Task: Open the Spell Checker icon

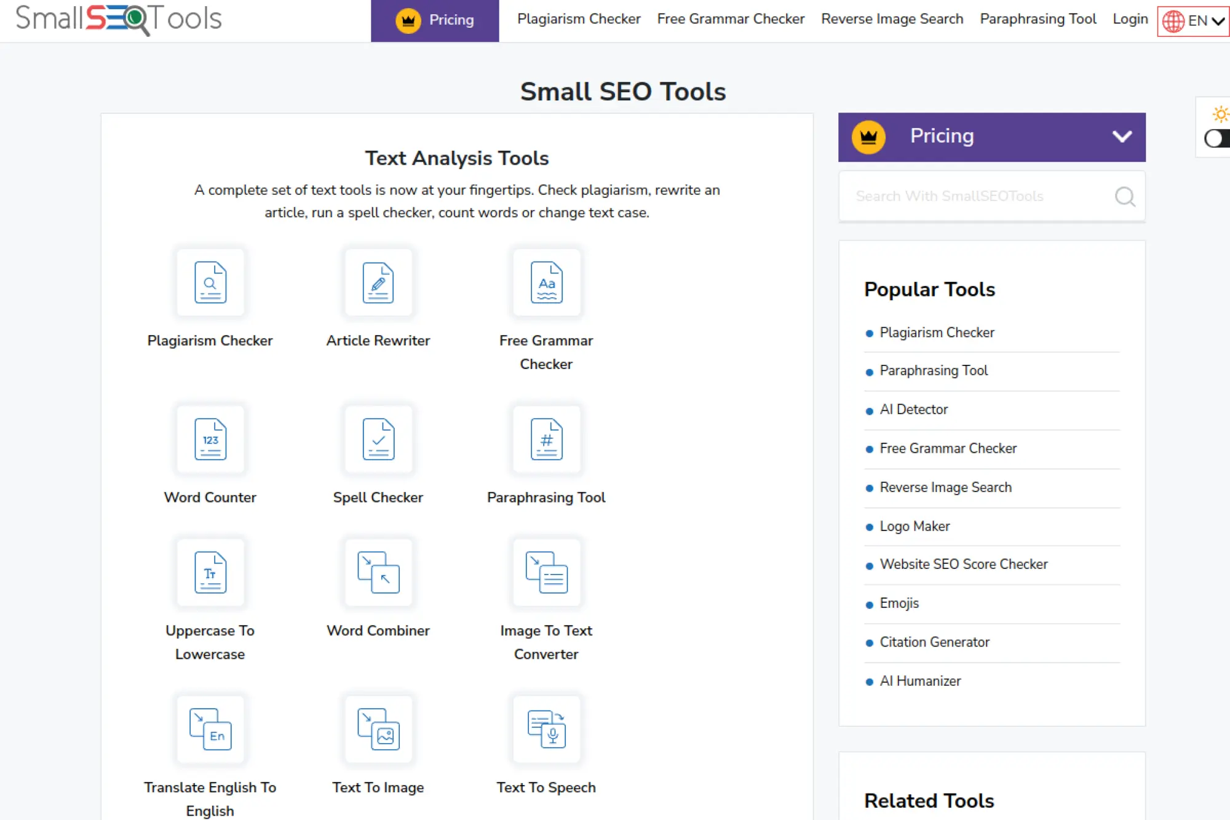Action: [378, 439]
